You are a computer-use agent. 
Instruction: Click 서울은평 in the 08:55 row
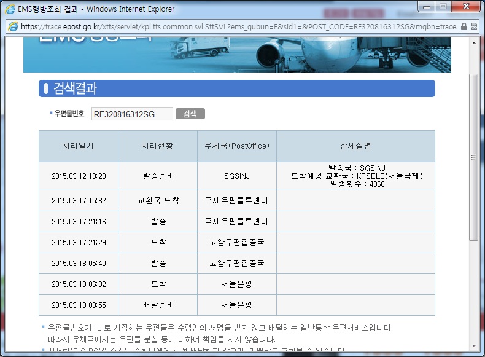pyautogui.click(x=236, y=305)
